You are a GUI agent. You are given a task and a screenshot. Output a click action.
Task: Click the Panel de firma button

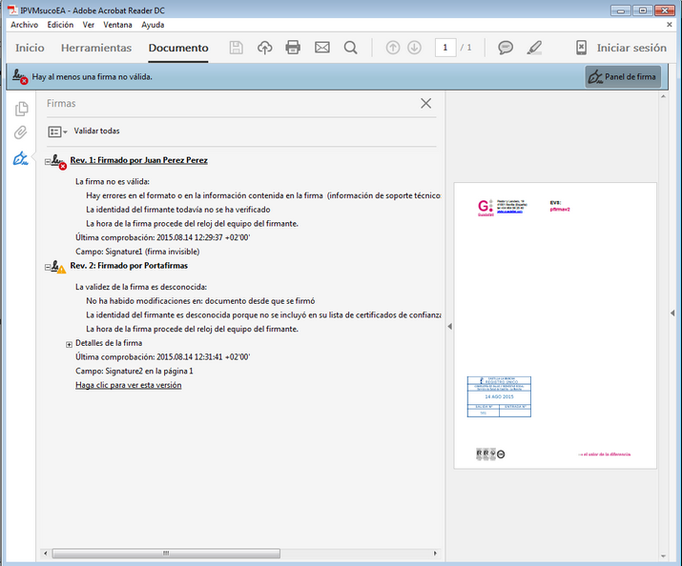pyautogui.click(x=623, y=77)
